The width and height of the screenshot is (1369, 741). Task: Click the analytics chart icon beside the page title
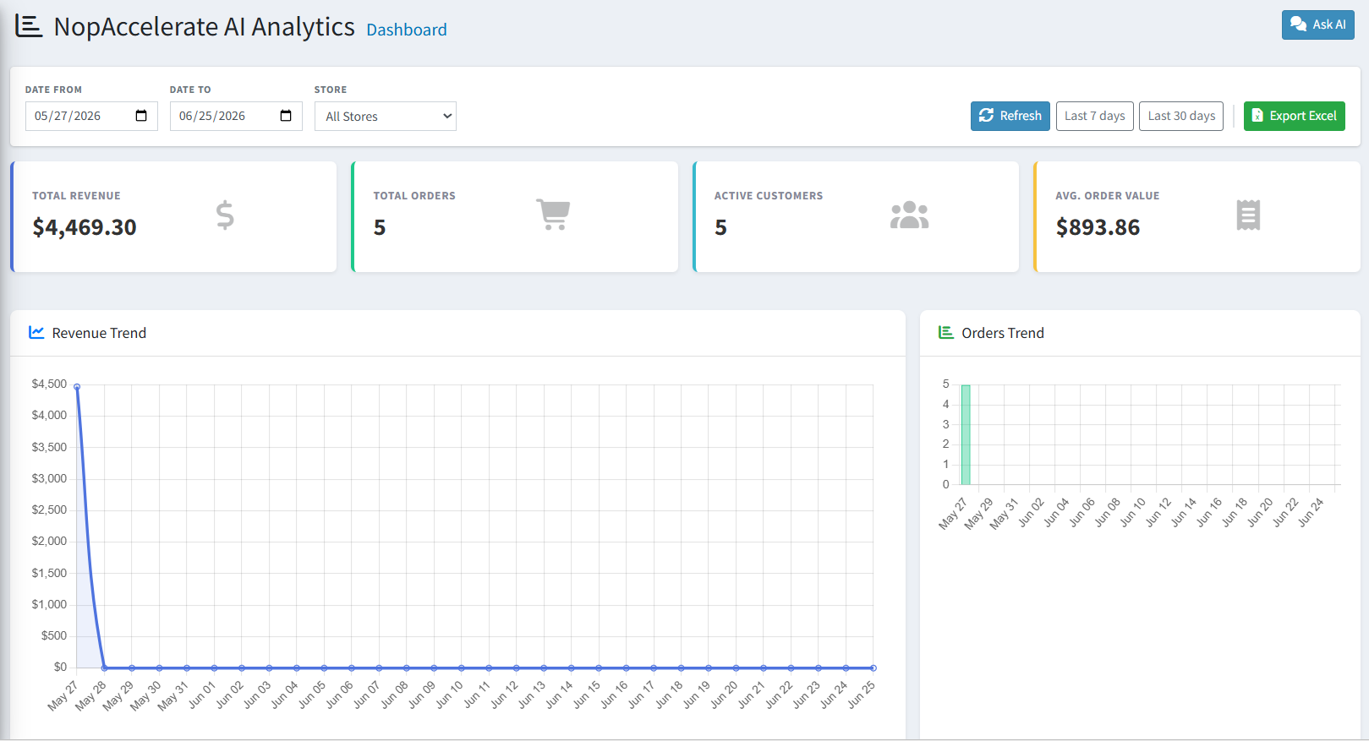tap(29, 26)
